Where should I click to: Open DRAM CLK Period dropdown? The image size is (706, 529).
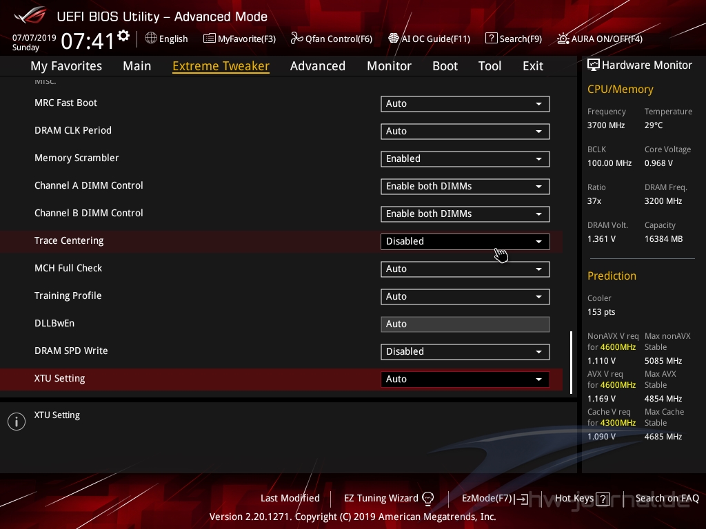tap(465, 132)
